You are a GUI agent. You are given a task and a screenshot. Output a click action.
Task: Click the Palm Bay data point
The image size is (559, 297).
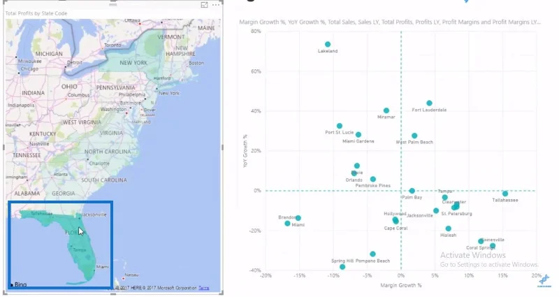[412, 191]
